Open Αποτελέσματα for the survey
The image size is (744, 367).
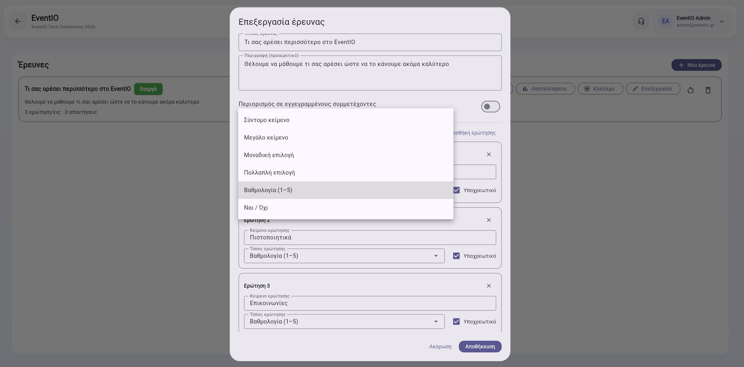tap(545, 89)
